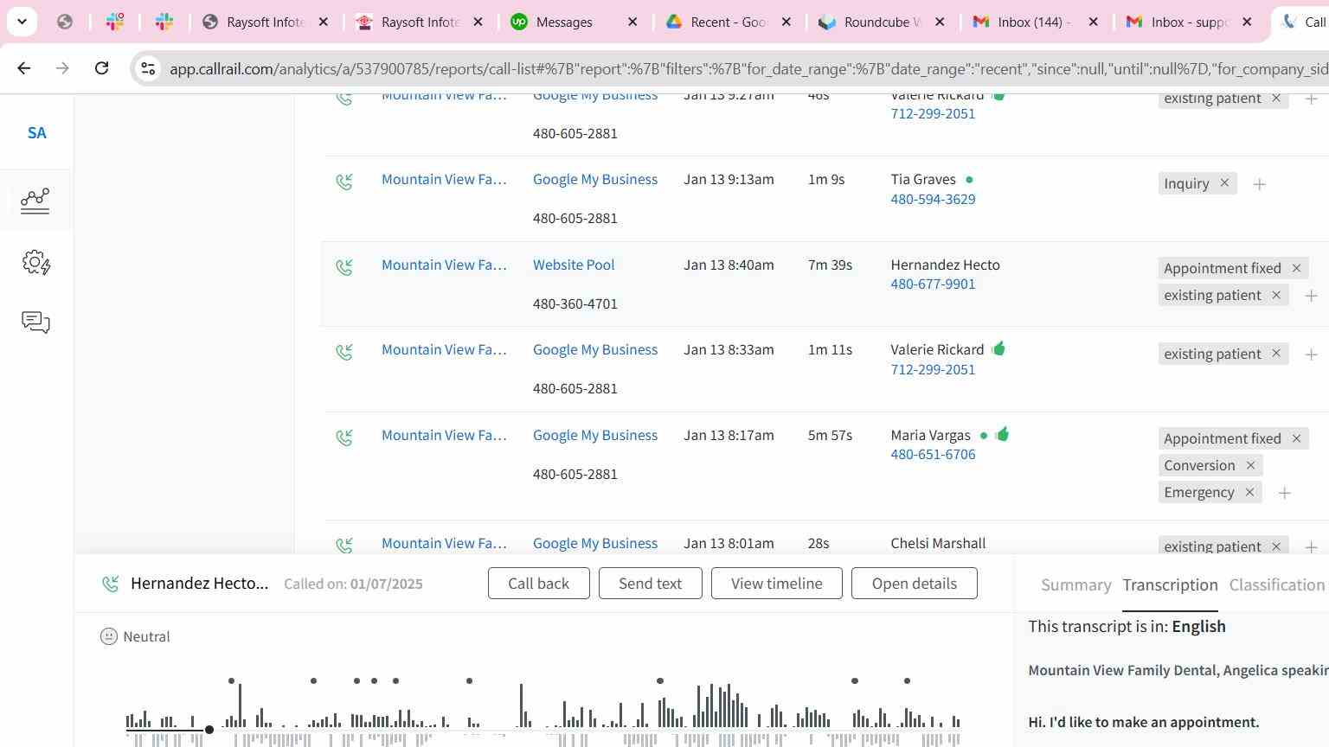Screen dimensions: 1329x747
Task: Open phone number 712-299-2051 at 8:33am row
Action: tap(933, 369)
